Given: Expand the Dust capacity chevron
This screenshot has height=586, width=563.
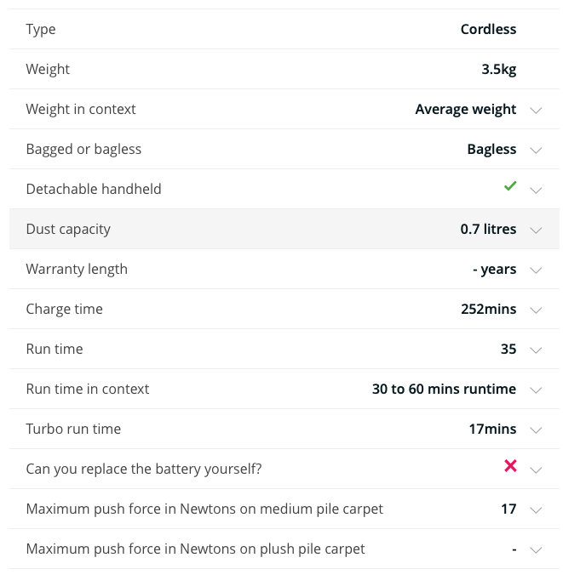Looking at the screenshot, I should (x=536, y=230).
